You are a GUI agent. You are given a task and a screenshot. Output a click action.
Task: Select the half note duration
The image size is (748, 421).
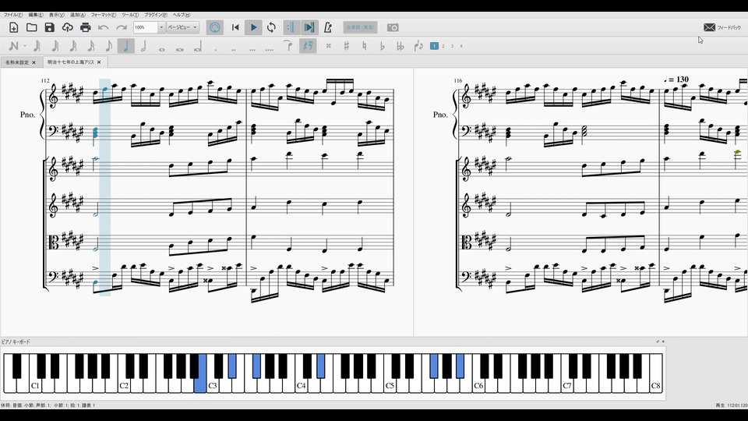(x=143, y=46)
